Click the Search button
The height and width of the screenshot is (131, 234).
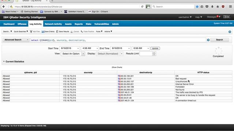click(219, 40)
